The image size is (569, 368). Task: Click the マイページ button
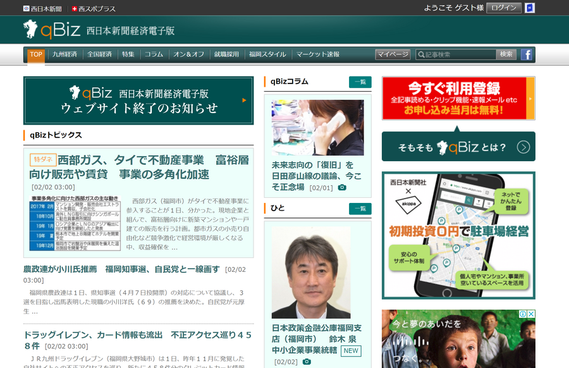point(393,54)
